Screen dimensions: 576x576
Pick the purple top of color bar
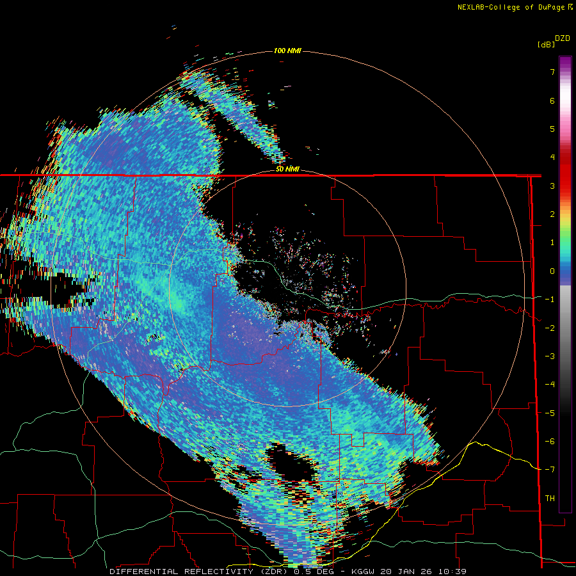(565, 63)
